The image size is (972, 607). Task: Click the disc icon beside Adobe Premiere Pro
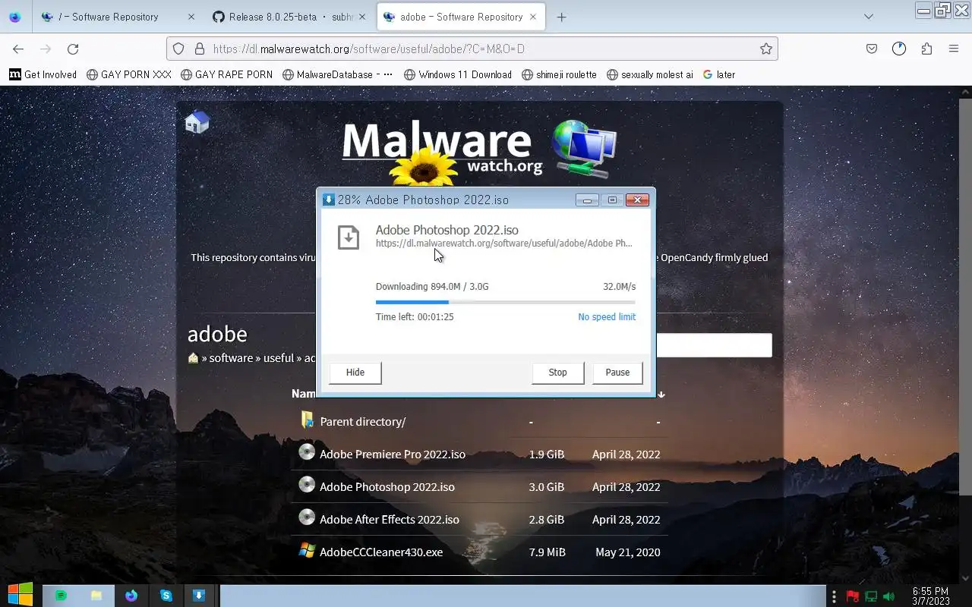[x=307, y=452]
